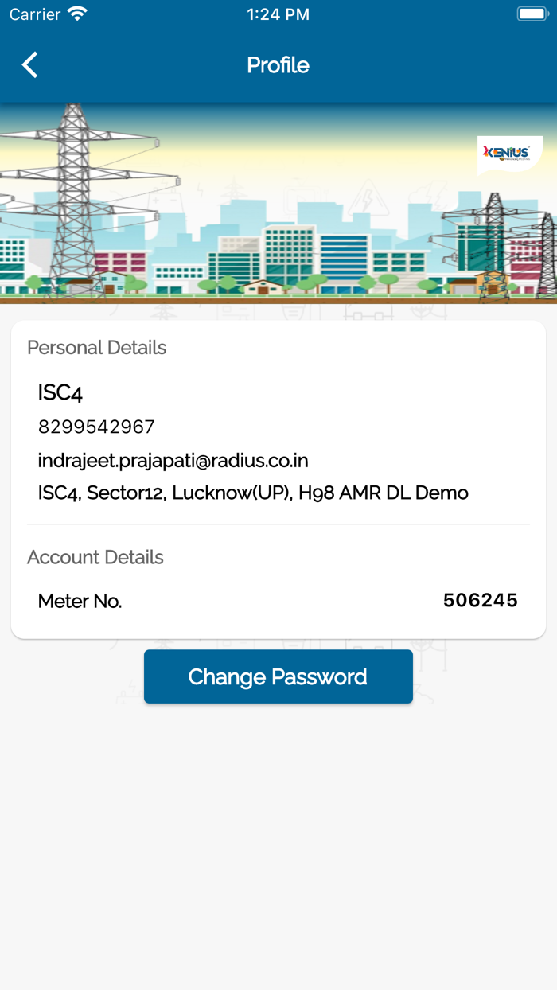
Task: Click the Personal Details heading
Action: [96, 348]
